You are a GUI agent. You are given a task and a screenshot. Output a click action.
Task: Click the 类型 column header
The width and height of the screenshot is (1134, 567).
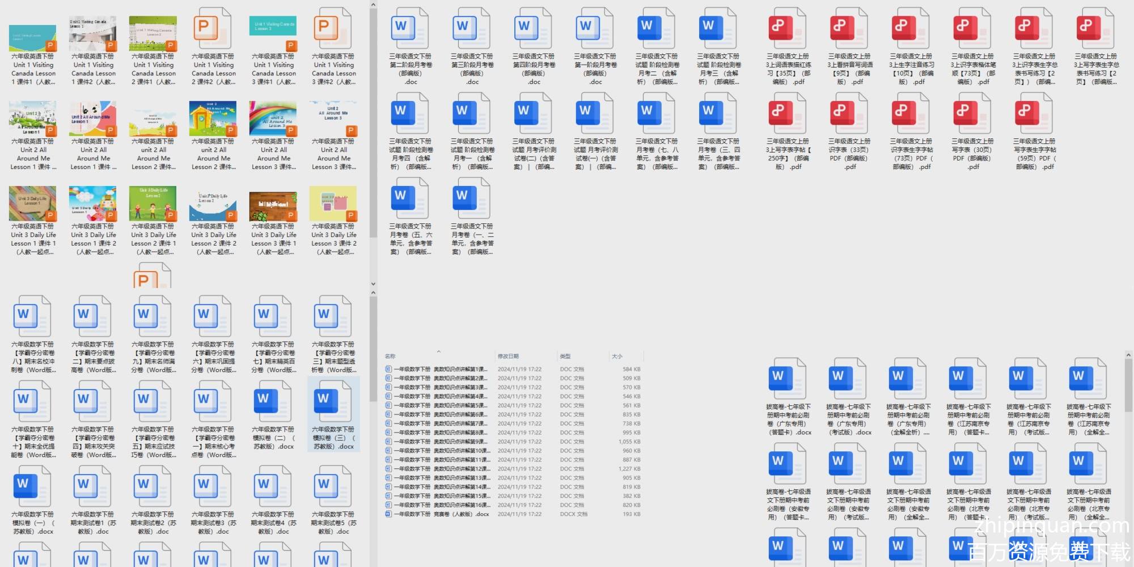tap(565, 356)
